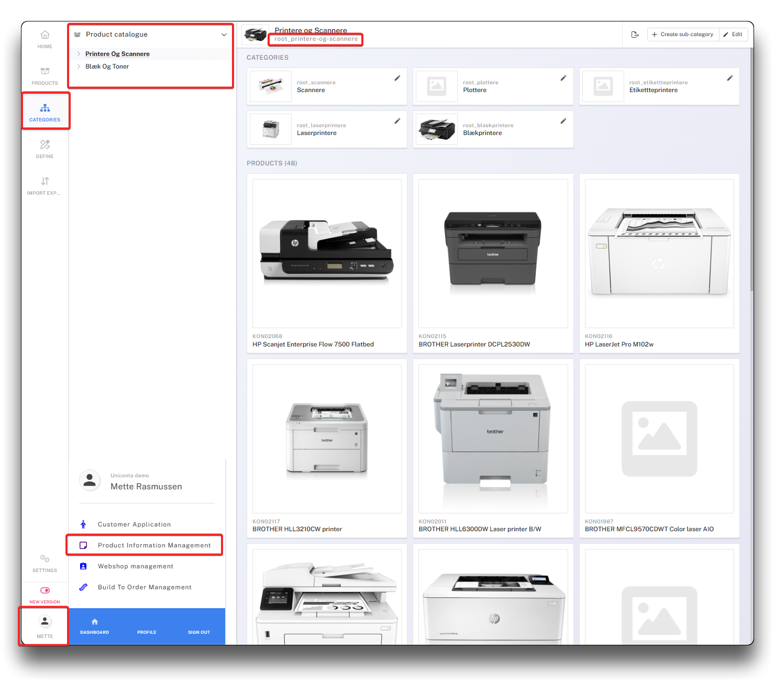
Task: Click the Mette Rasmussen avatar icon
Action: (90, 480)
